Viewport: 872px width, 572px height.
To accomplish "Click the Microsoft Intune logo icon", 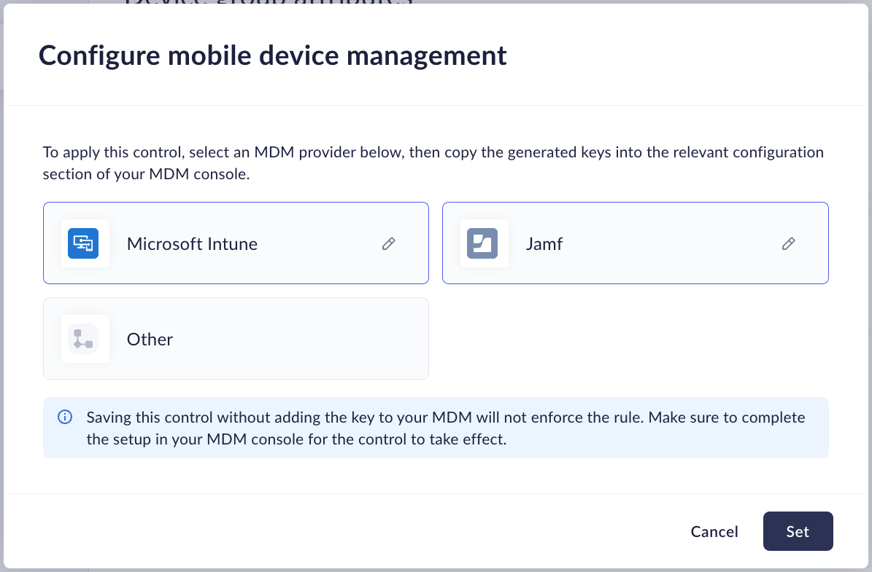I will tap(83, 243).
